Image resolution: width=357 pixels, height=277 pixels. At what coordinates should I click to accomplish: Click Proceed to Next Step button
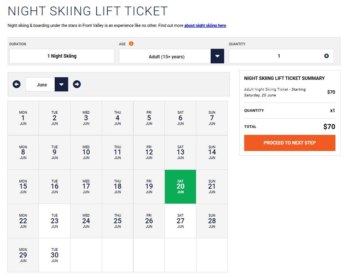point(290,143)
